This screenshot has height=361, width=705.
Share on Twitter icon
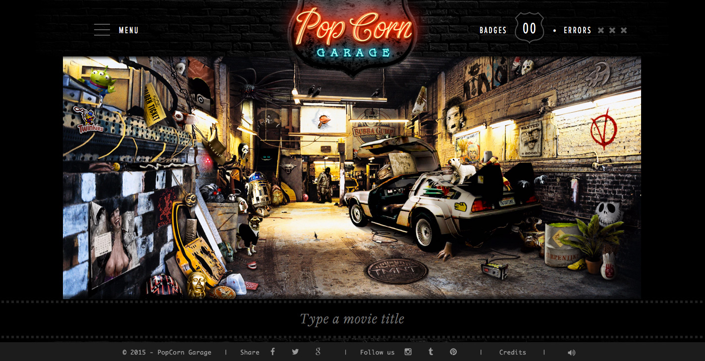coord(295,352)
